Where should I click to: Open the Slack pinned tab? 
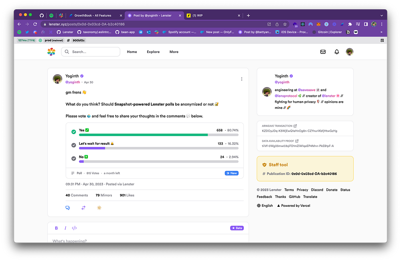pyautogui.click(x=61, y=15)
